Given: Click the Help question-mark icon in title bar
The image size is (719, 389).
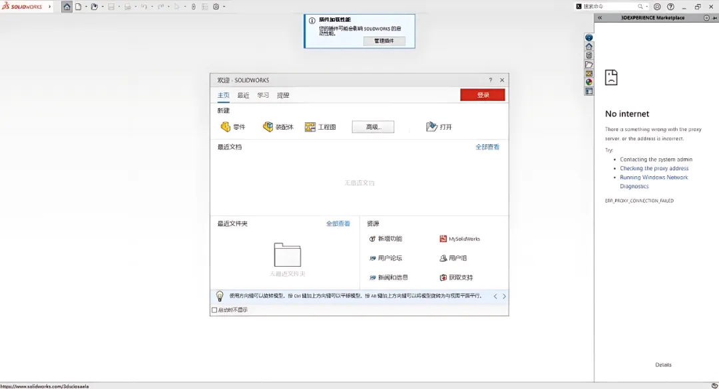Looking at the screenshot, I should tap(670, 7).
